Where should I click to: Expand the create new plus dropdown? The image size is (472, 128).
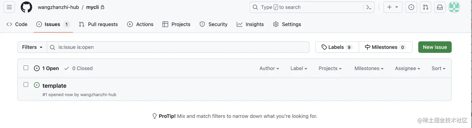393,7
